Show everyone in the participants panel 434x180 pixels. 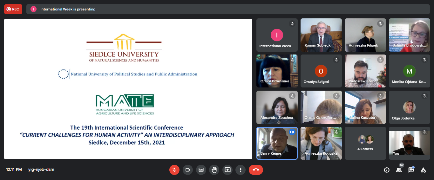[x=399, y=170]
